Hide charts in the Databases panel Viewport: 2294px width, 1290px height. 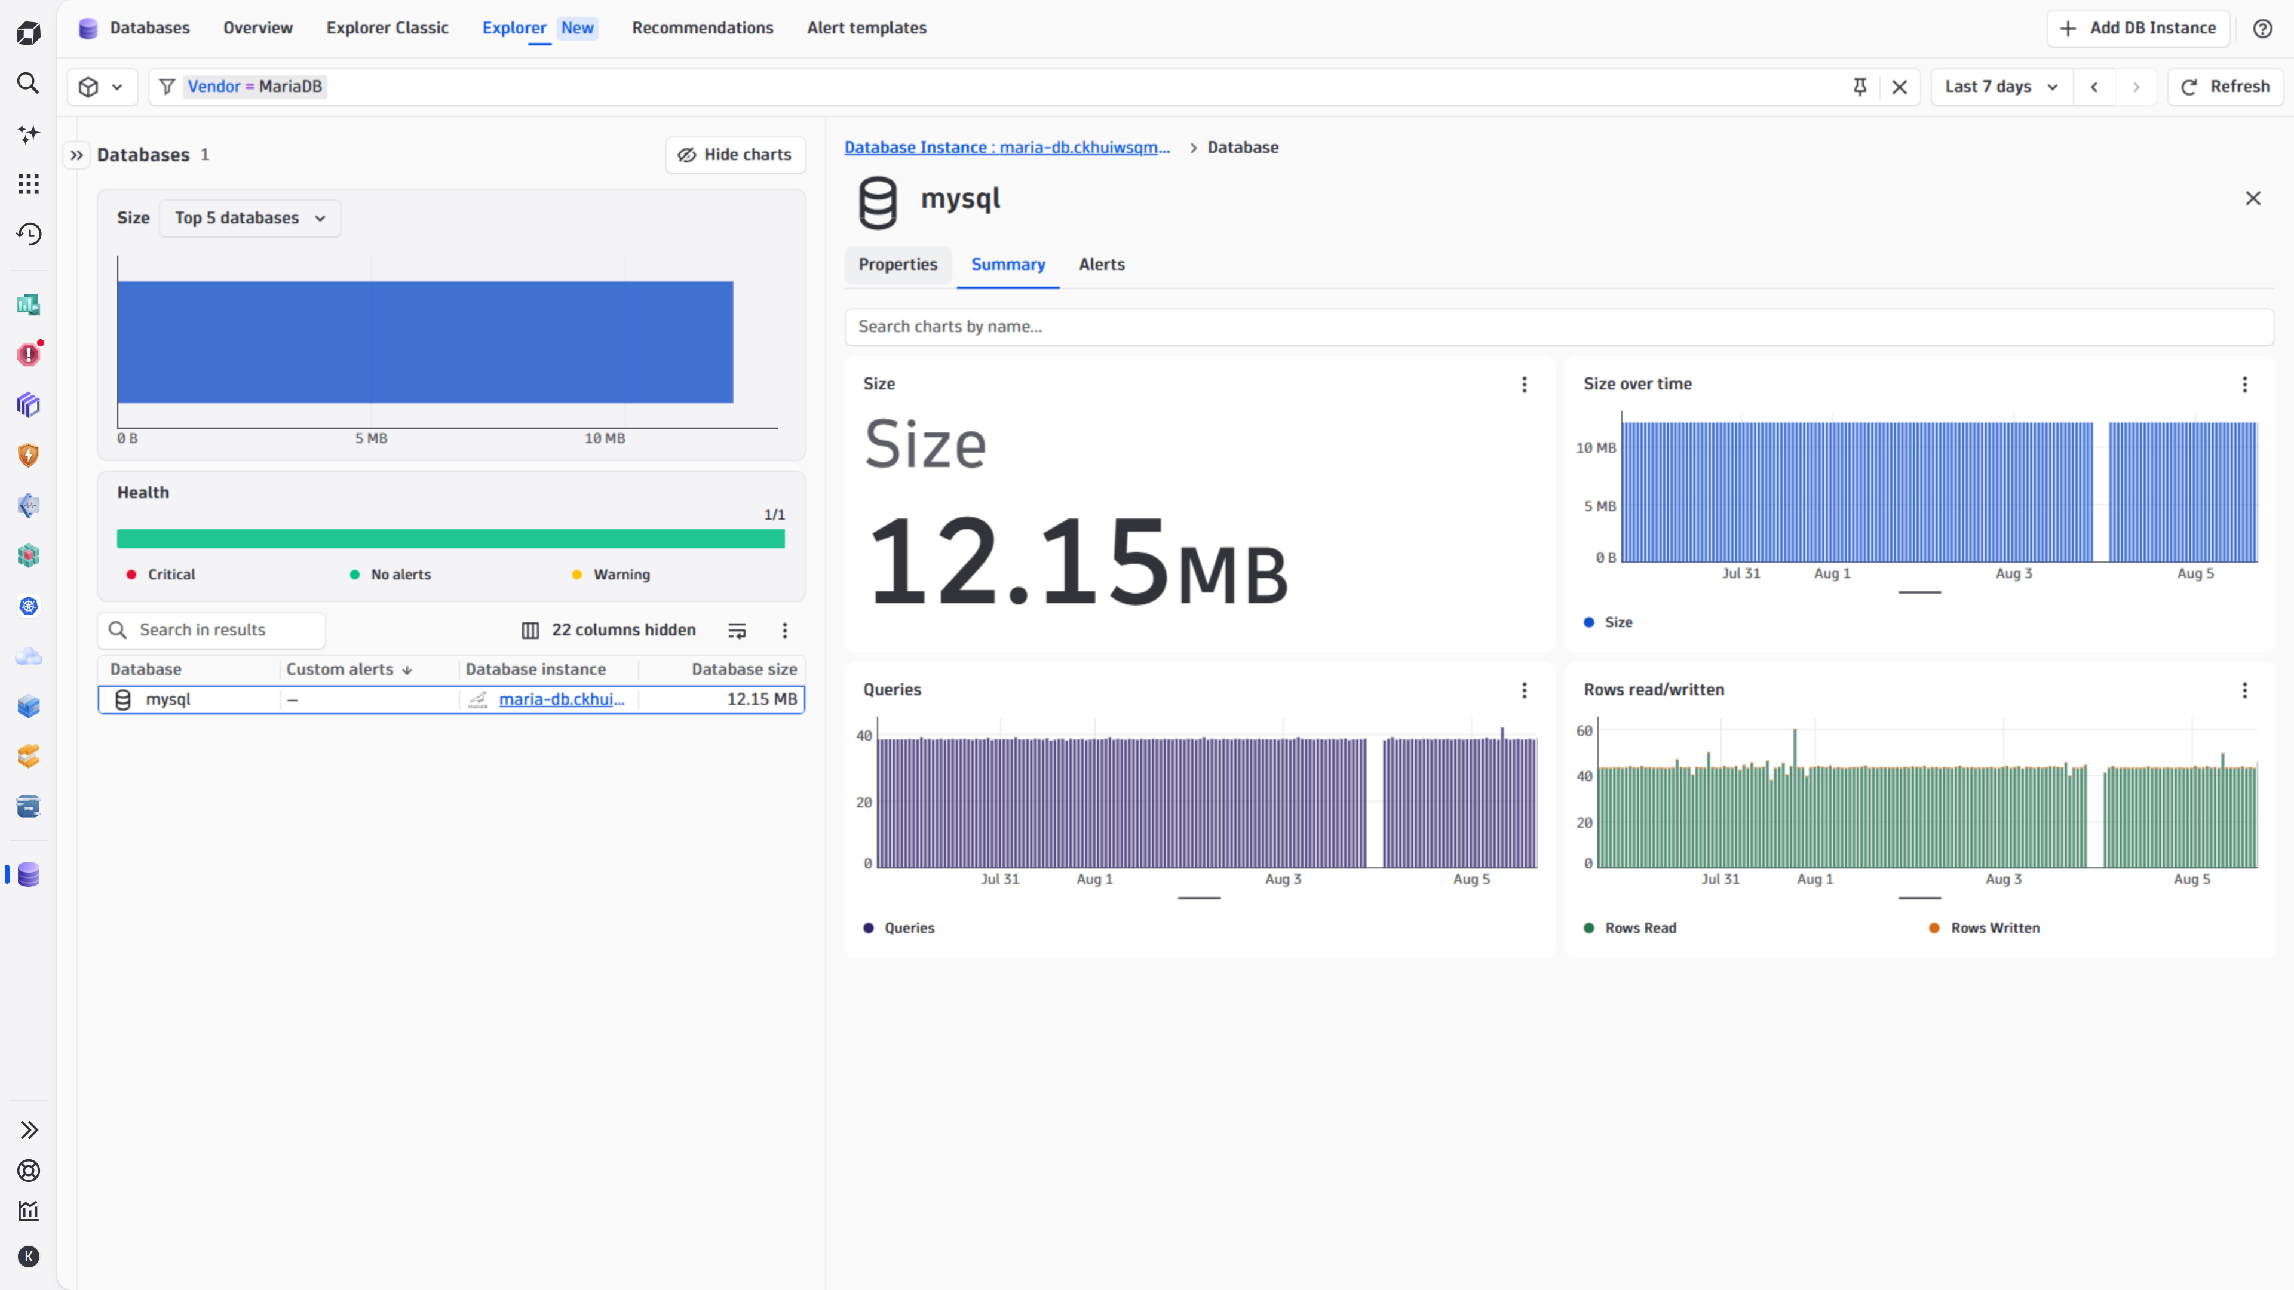coord(735,155)
